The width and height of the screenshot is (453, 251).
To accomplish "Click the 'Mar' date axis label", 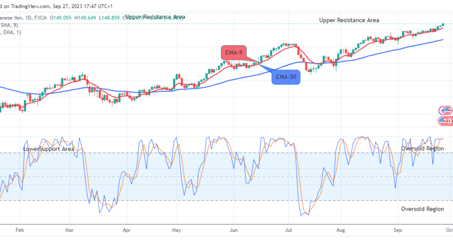I will pyautogui.click(x=69, y=230).
